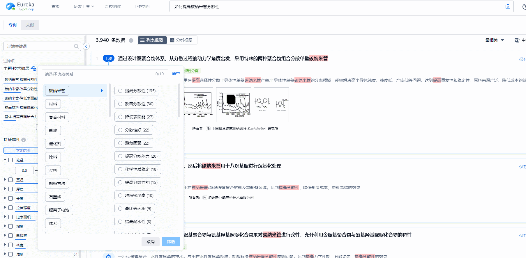Click the camera image search icon
This screenshot has height=258, width=526.
[508, 7]
